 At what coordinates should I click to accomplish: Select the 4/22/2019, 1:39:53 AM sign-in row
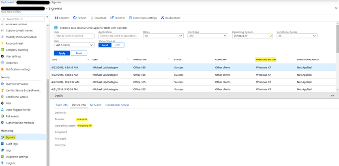(x=193, y=74)
